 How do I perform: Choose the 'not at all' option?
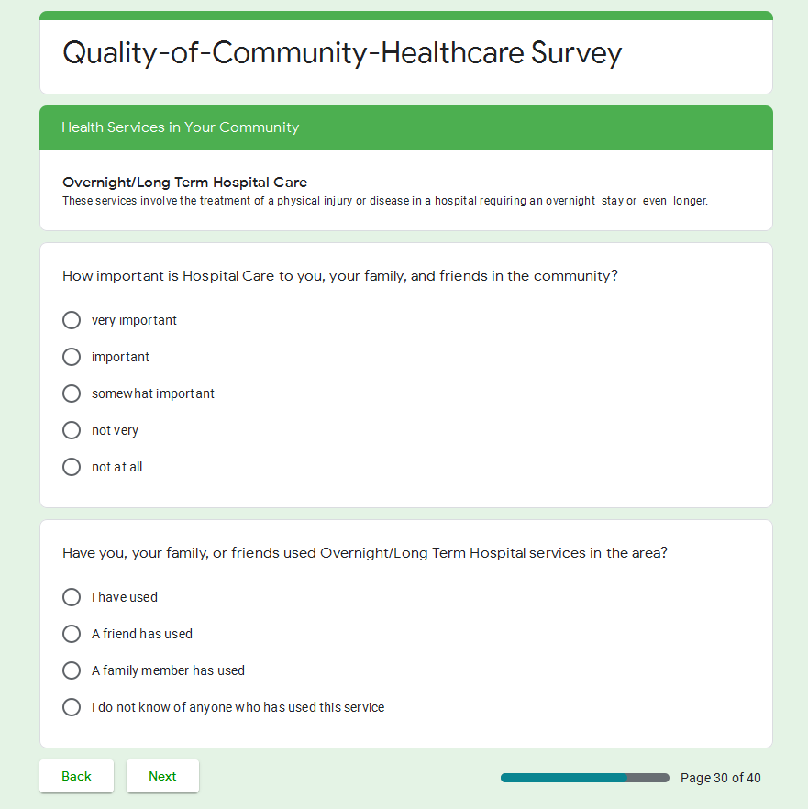(x=72, y=467)
